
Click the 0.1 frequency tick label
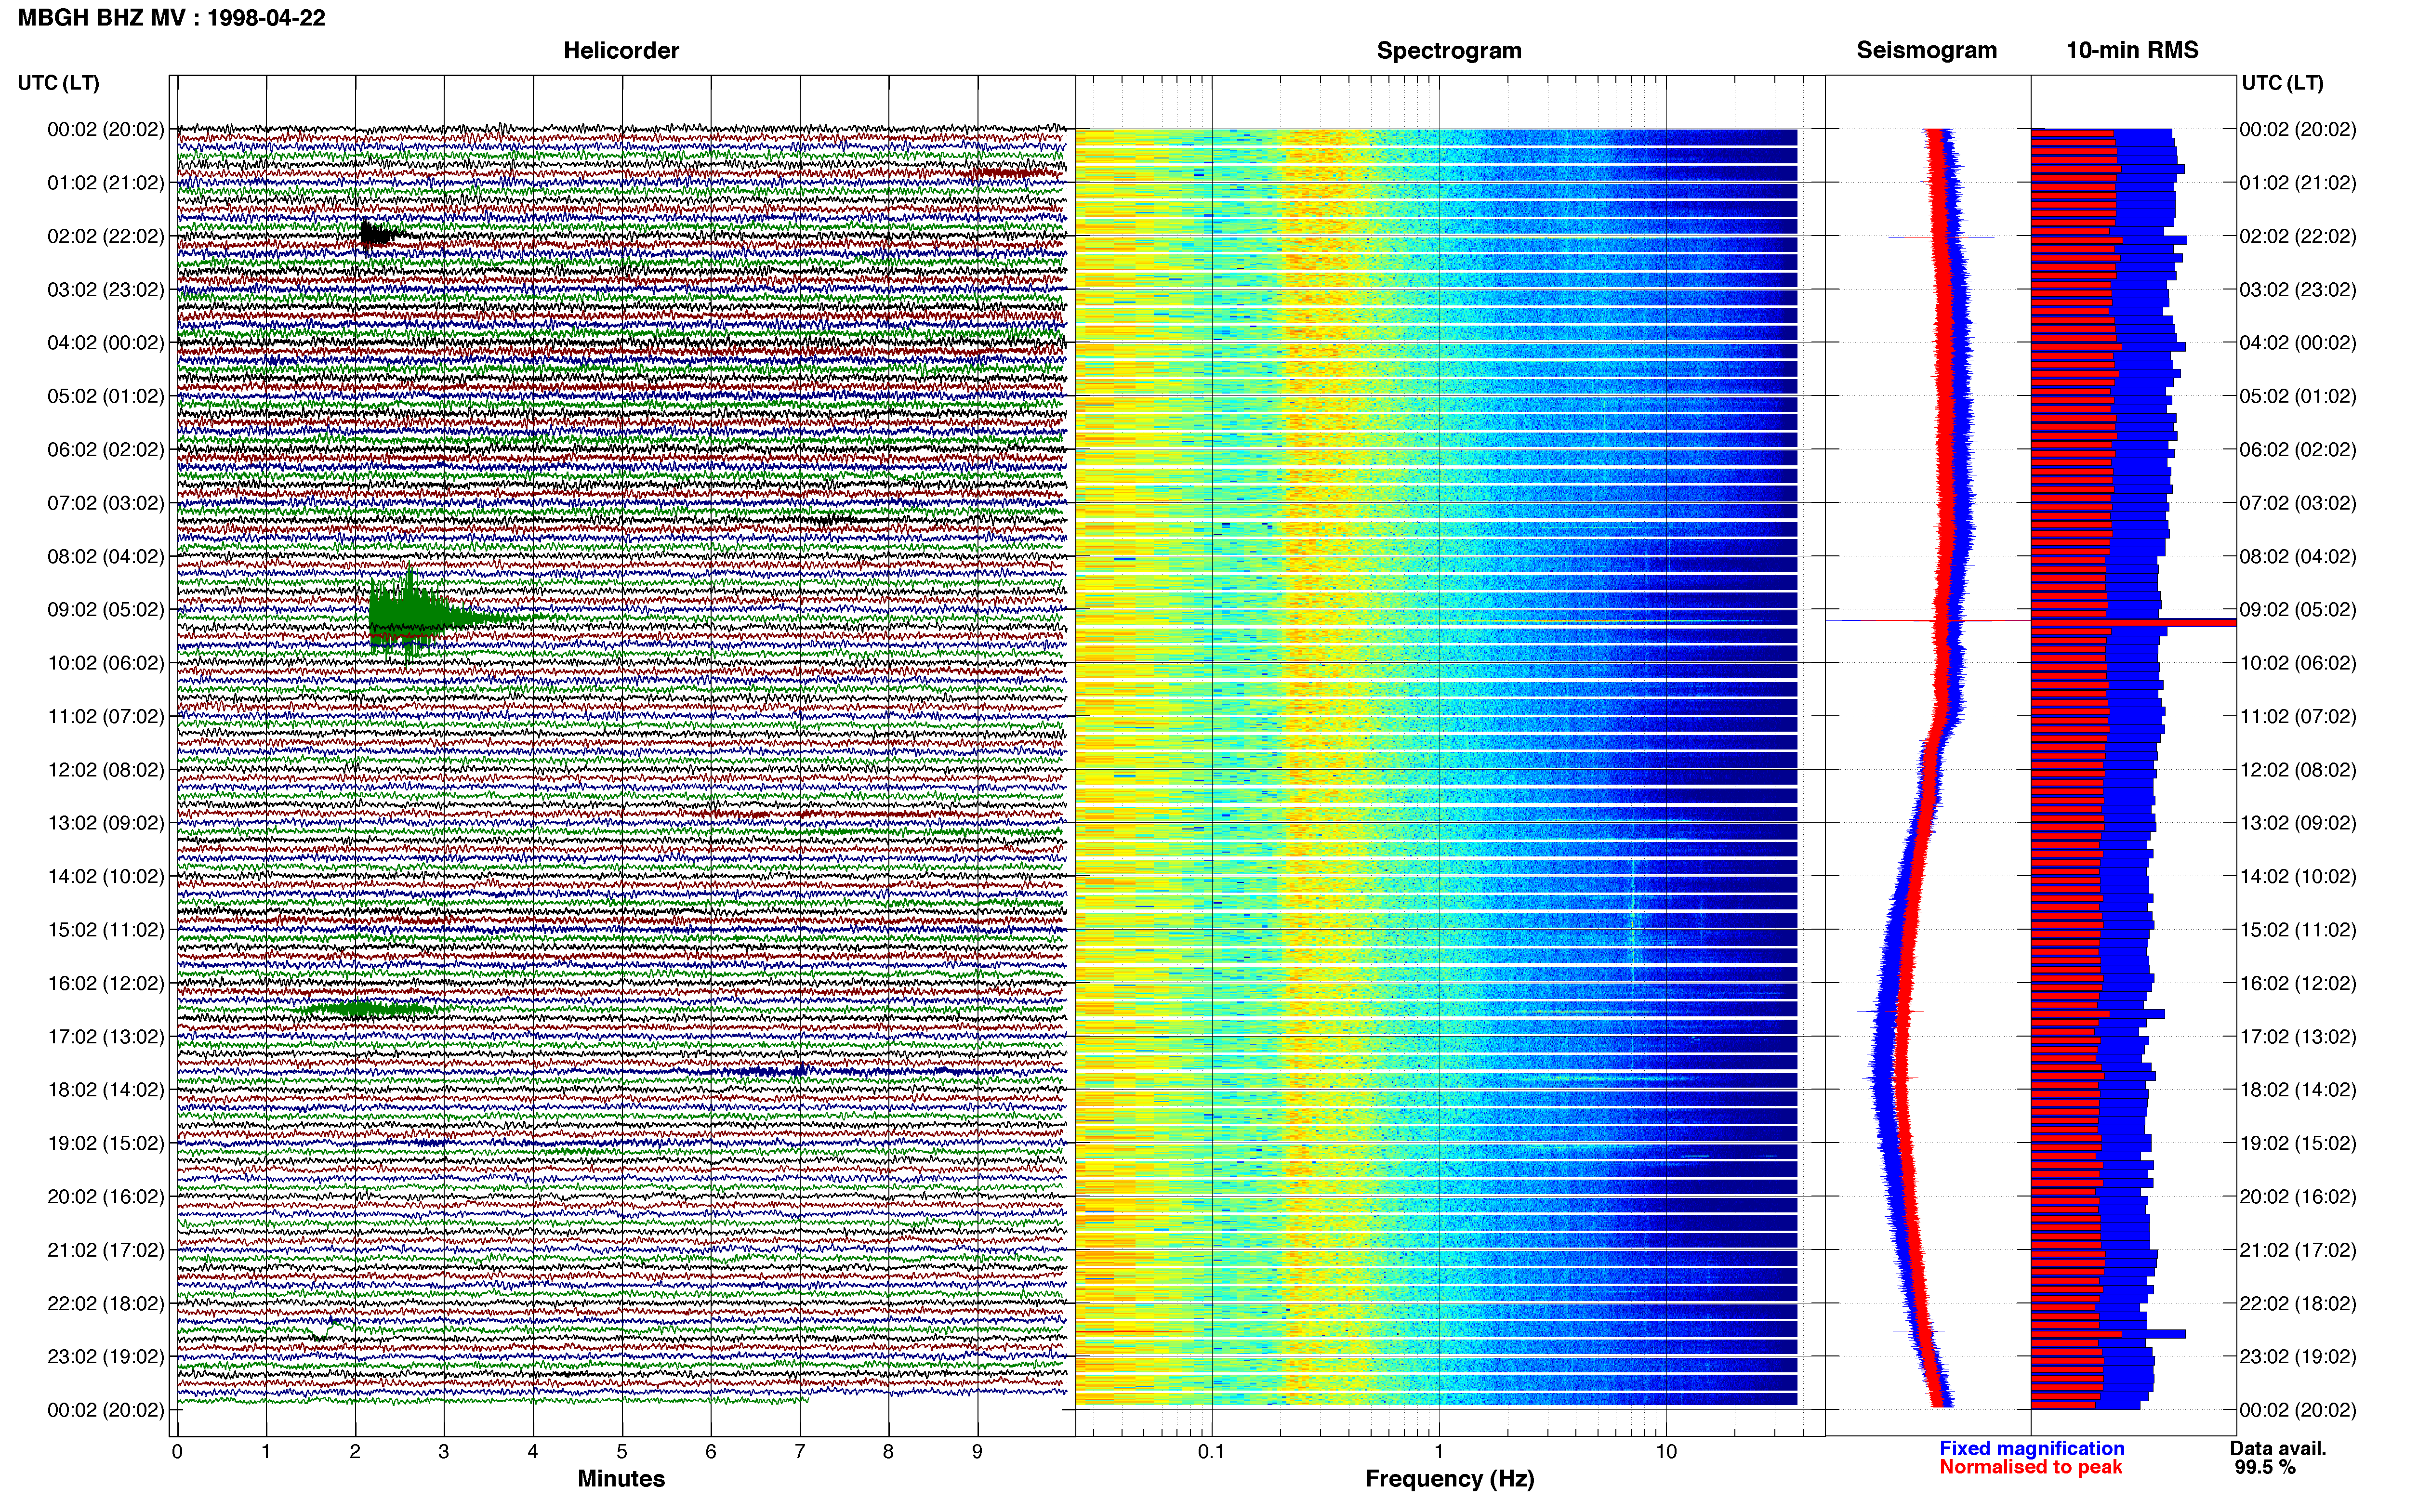tap(1211, 1452)
